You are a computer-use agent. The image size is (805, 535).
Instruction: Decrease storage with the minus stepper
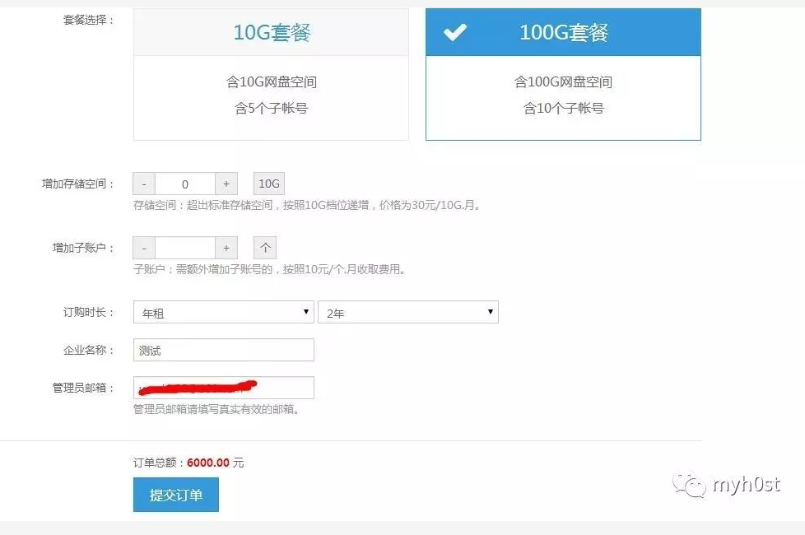click(x=143, y=183)
